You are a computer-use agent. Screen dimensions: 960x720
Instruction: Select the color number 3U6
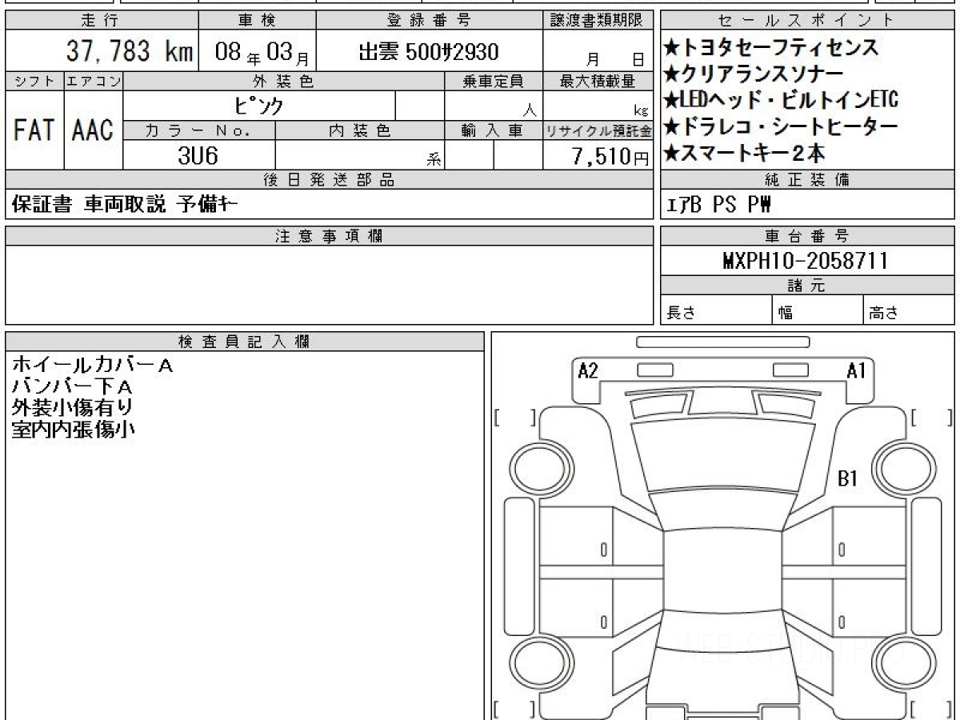(198, 155)
